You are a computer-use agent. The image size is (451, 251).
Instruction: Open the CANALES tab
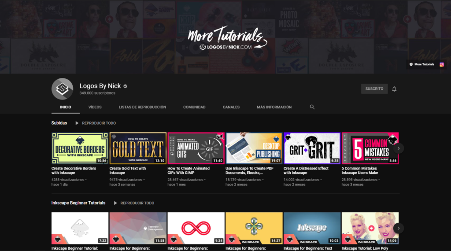pyautogui.click(x=231, y=107)
